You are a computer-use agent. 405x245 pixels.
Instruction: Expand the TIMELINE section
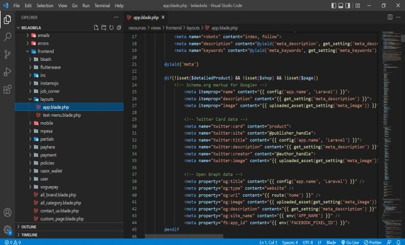pyautogui.click(x=30, y=235)
